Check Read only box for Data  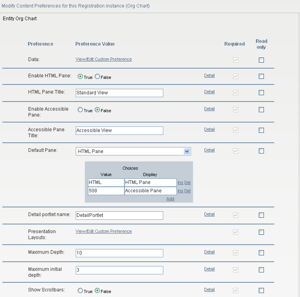point(261,60)
